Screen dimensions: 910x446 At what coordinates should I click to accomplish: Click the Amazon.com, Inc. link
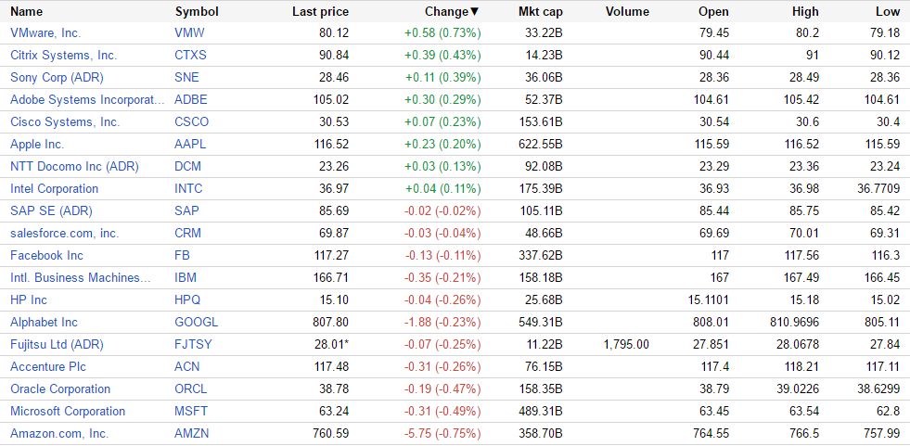(59, 433)
